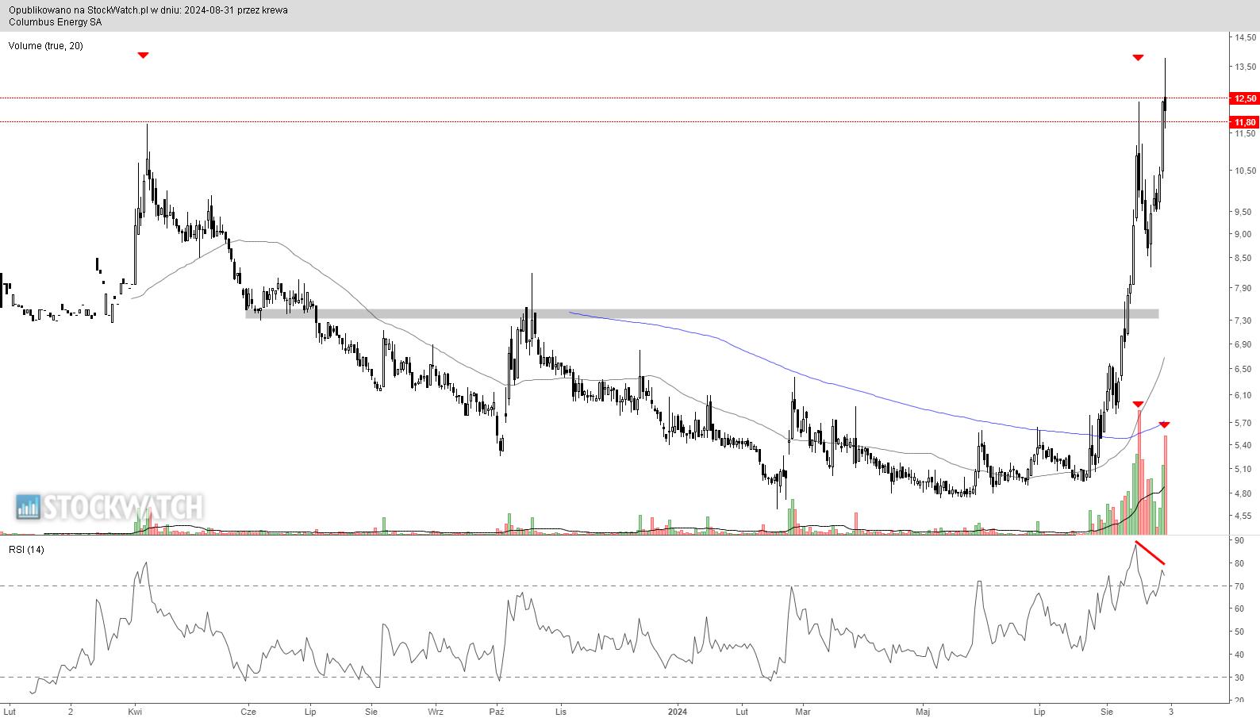The height and width of the screenshot is (718, 1260).
Task: Click the publication info header line
Action: [148, 10]
